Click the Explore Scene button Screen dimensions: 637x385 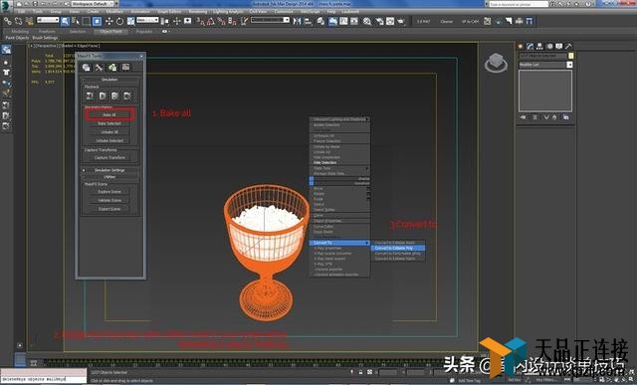(109, 192)
